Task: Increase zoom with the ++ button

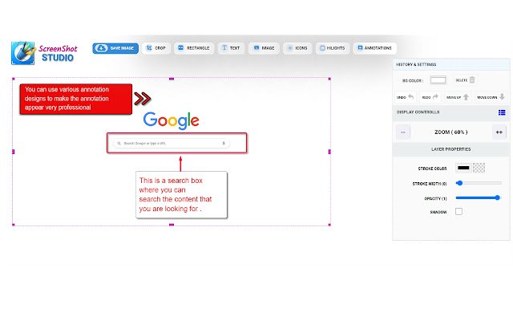Action: 499,132
